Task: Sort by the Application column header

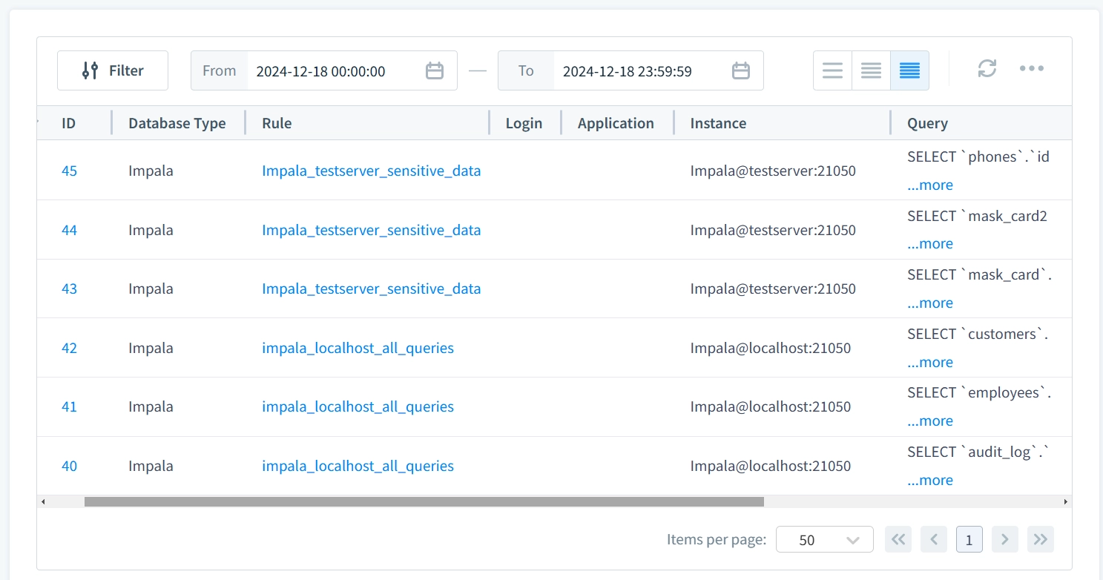Action: point(616,123)
